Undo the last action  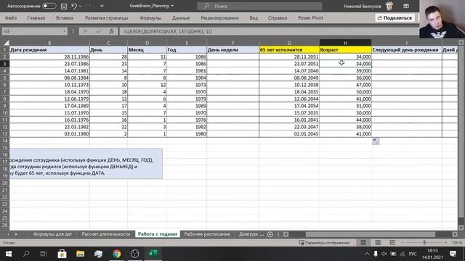[x=74, y=6]
